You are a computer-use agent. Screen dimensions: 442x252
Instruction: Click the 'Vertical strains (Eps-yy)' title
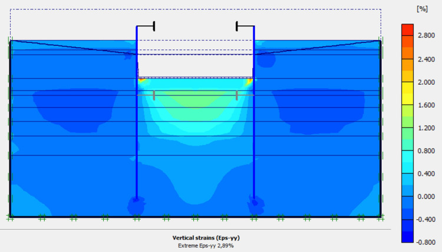tap(206, 238)
